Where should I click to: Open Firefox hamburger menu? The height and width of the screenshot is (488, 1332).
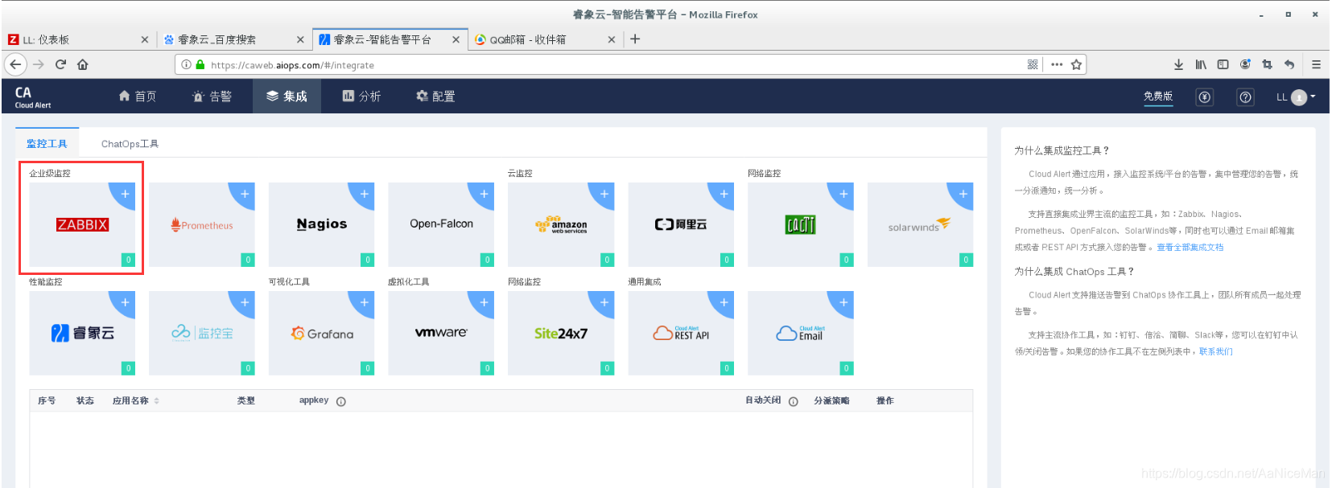(x=1316, y=64)
